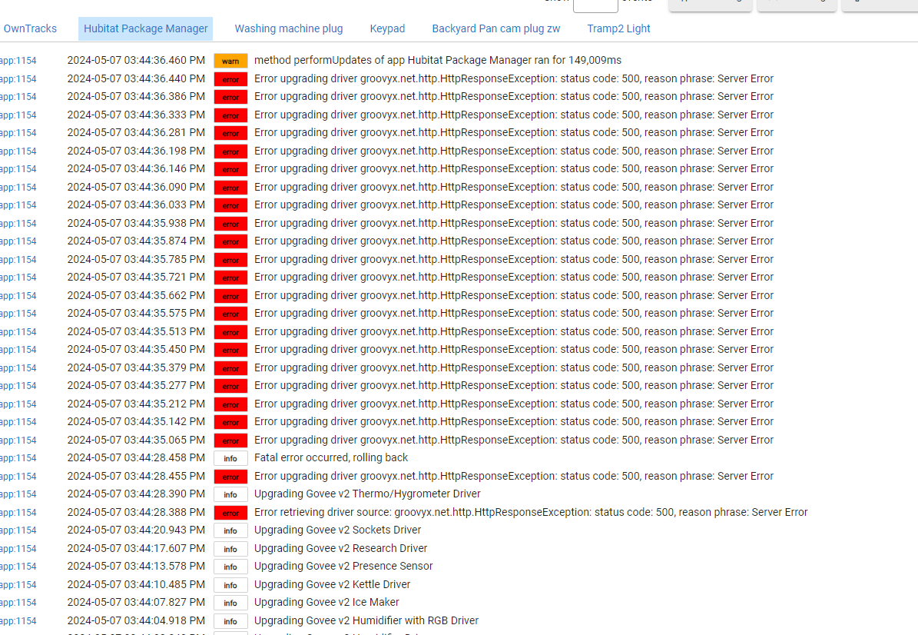Click 'Upgrading Govee v2 Sockets Driver' entry
This screenshot has height=635, width=918.
point(337,530)
